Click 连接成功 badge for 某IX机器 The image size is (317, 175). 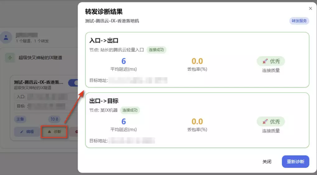pyautogui.click(x=130, y=110)
